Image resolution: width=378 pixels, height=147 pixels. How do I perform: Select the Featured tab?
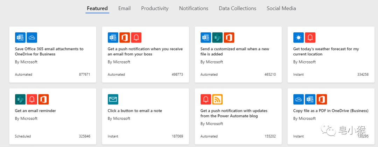click(x=97, y=8)
